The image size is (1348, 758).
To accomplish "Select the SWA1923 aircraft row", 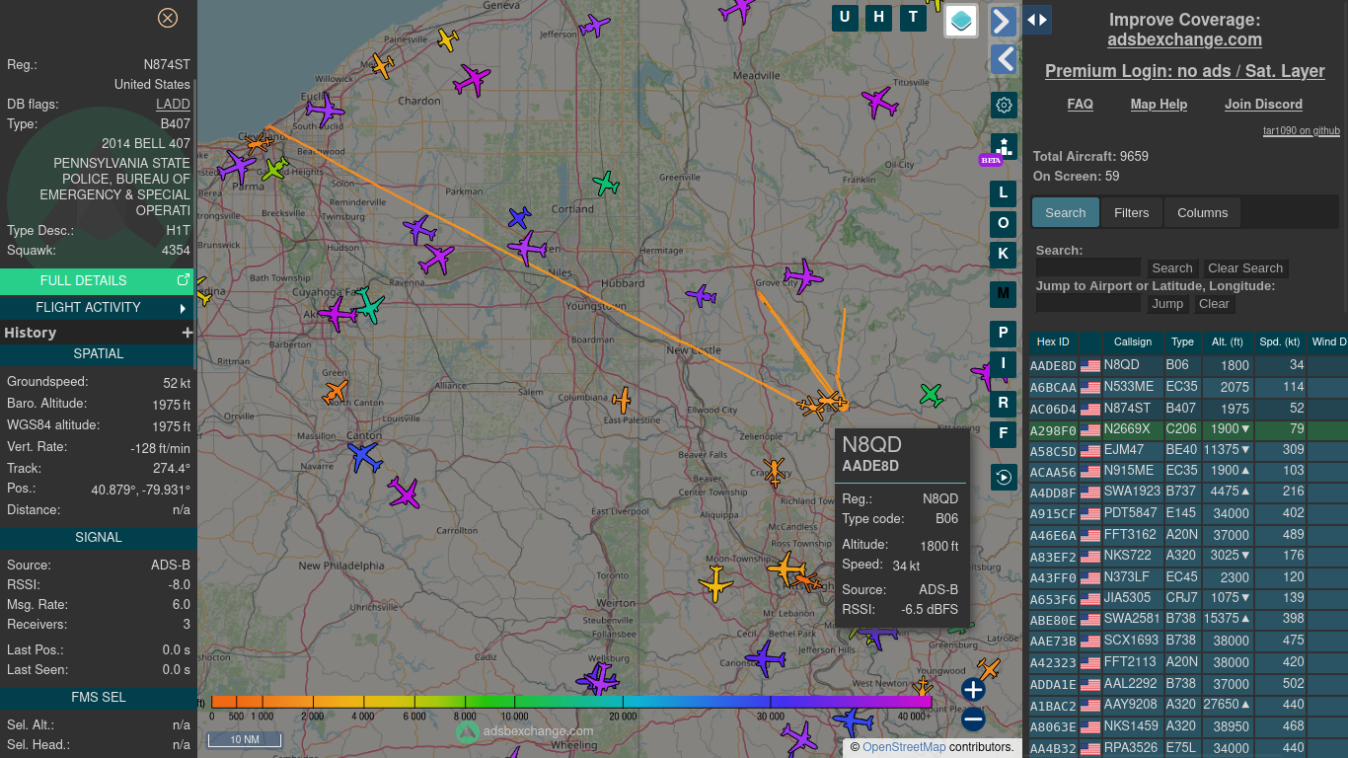I will tap(1188, 492).
